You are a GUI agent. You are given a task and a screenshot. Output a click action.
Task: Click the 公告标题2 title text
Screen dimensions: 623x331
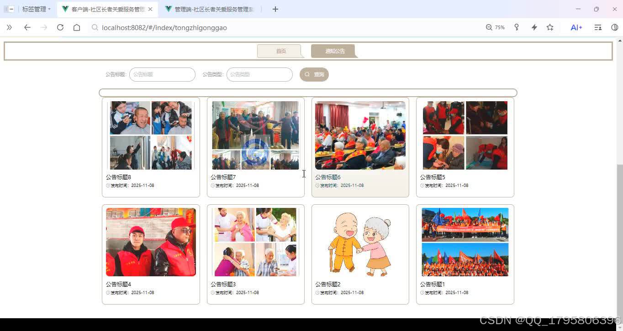(328, 284)
